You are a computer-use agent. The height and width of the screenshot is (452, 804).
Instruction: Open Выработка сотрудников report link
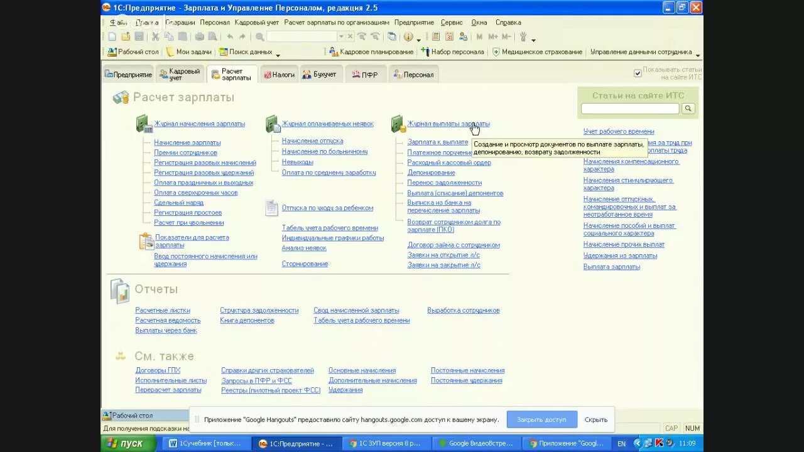click(x=464, y=310)
